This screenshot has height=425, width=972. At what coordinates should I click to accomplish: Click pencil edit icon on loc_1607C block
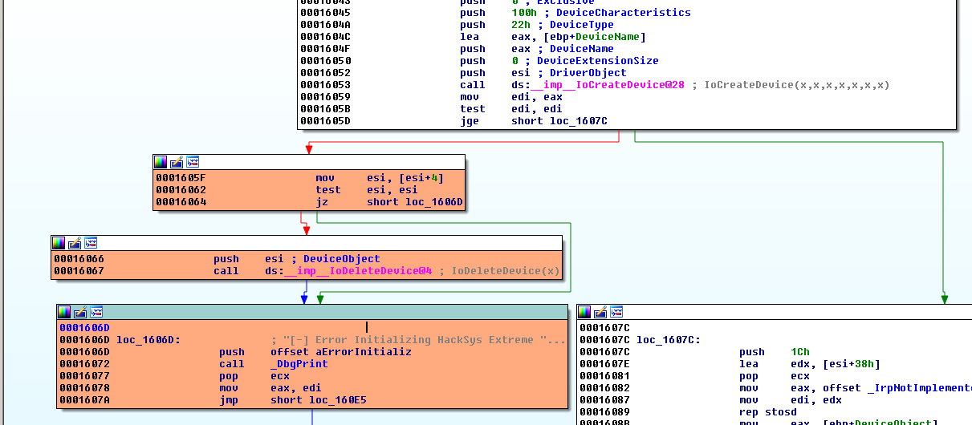point(600,312)
